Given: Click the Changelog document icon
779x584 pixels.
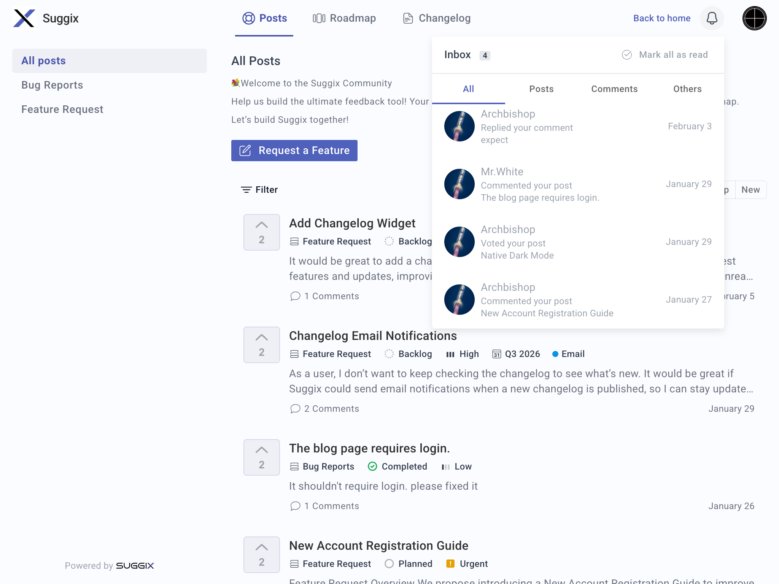Looking at the screenshot, I should 408,18.
